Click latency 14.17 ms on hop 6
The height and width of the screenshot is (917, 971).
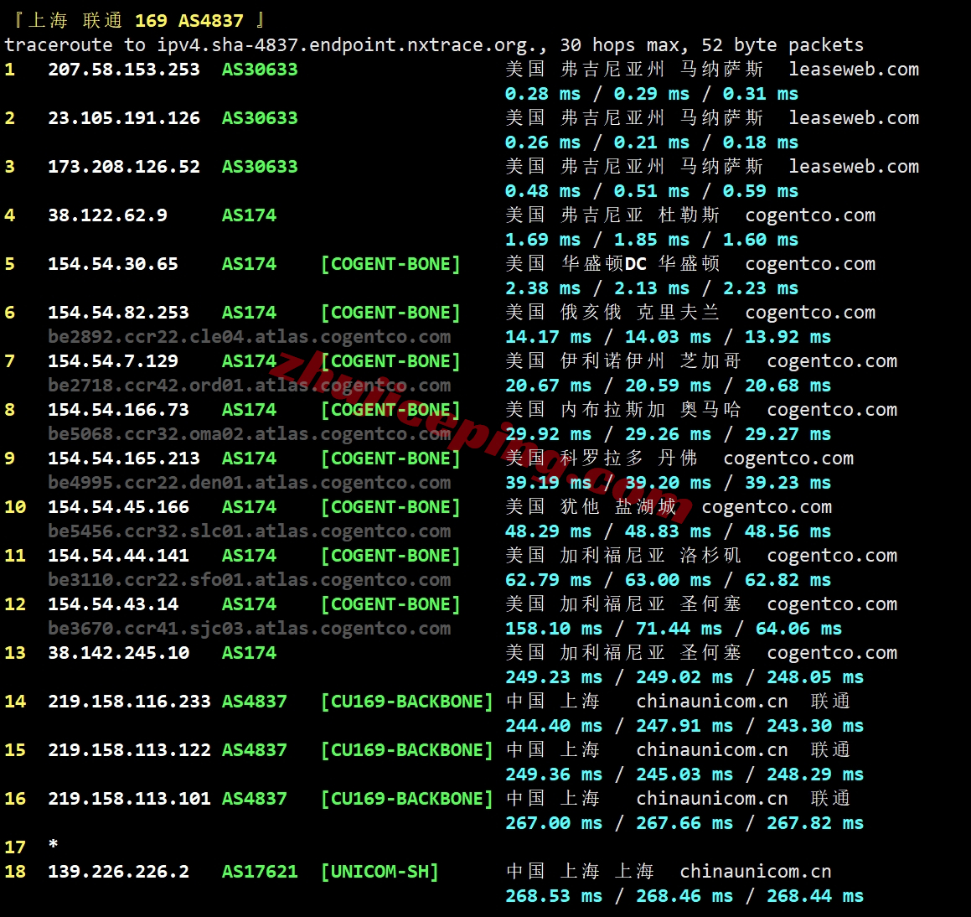click(x=548, y=337)
